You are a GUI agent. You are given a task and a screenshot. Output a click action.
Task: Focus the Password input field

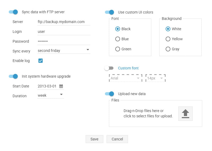coord(64,41)
